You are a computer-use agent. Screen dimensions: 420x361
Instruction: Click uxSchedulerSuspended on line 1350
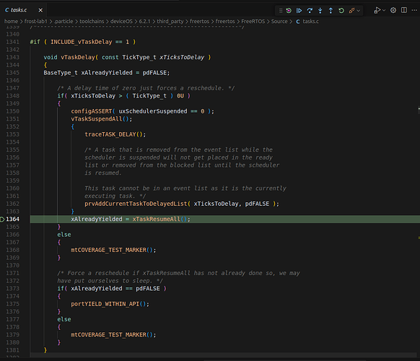coord(153,111)
